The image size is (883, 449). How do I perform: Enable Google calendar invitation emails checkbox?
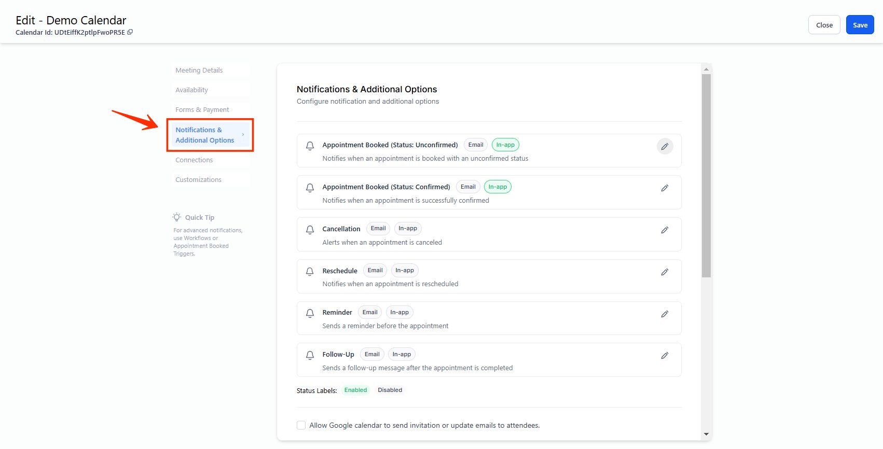(x=301, y=425)
